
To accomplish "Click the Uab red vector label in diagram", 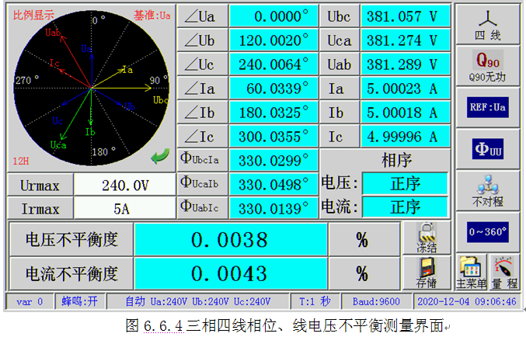I will pos(53,32).
